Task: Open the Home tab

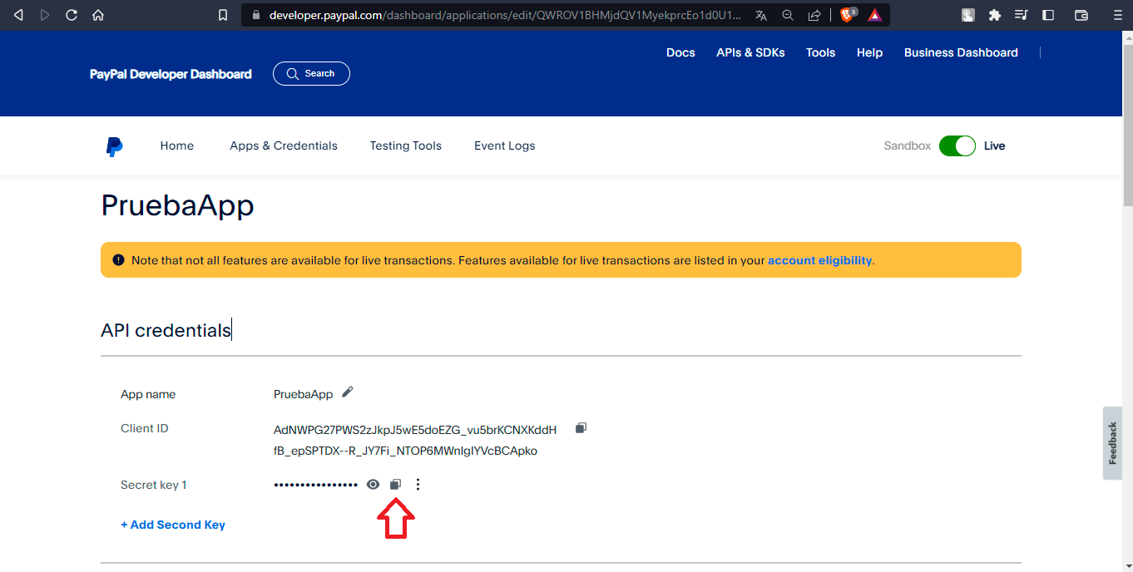Action: tap(177, 145)
